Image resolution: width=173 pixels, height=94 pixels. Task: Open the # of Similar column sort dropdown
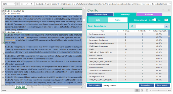click(x=150, y=31)
